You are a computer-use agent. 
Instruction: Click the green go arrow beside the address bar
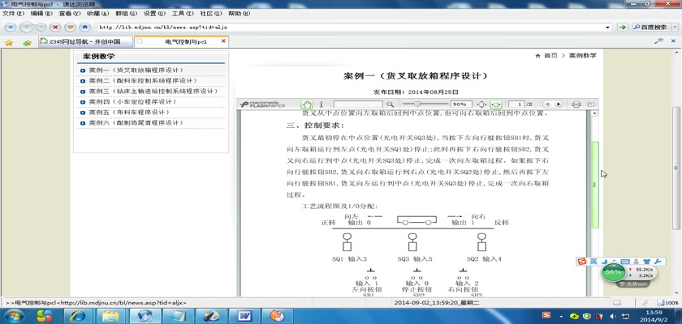coord(623,27)
